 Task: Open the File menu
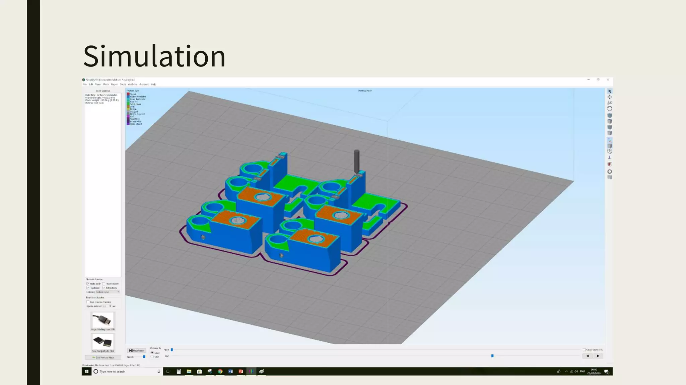[85, 84]
